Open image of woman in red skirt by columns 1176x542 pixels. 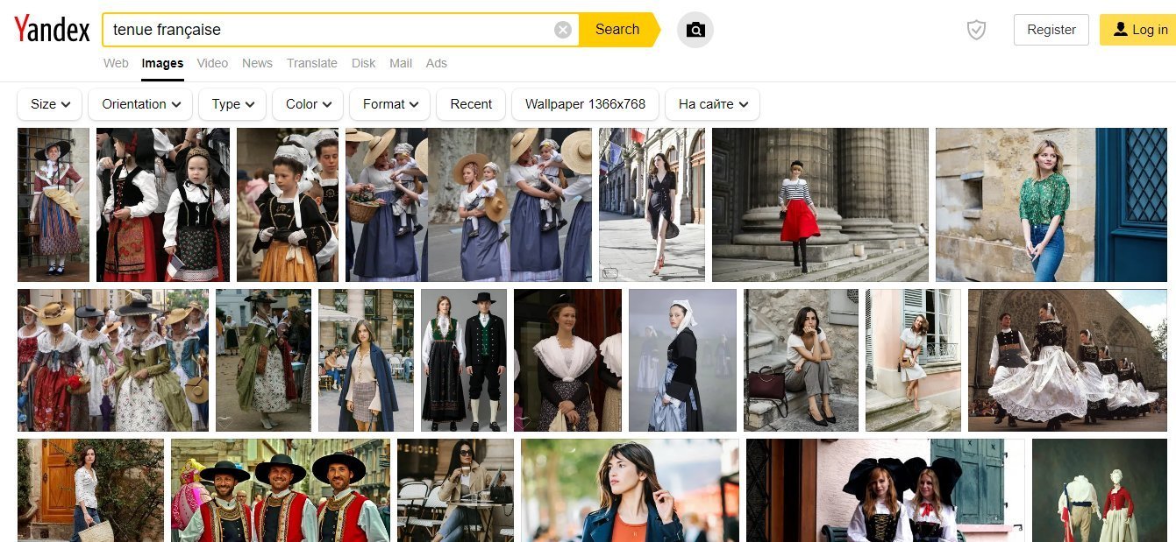point(820,205)
